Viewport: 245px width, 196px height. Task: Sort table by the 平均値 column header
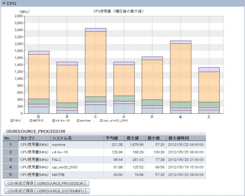(112, 138)
